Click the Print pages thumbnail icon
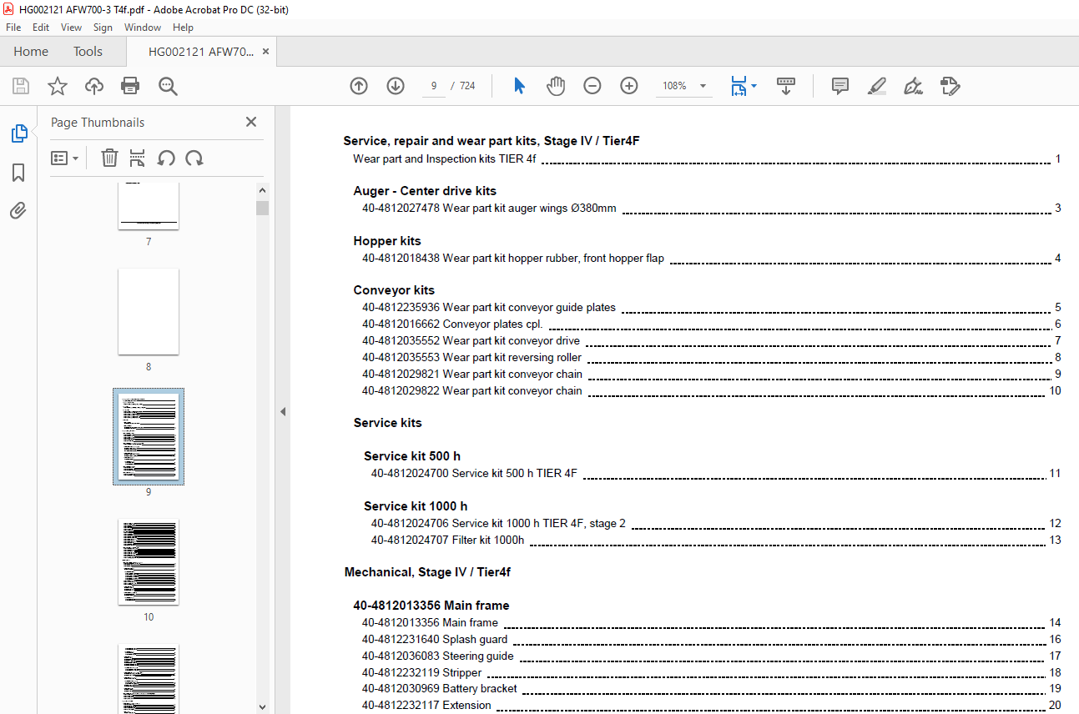 pos(138,158)
